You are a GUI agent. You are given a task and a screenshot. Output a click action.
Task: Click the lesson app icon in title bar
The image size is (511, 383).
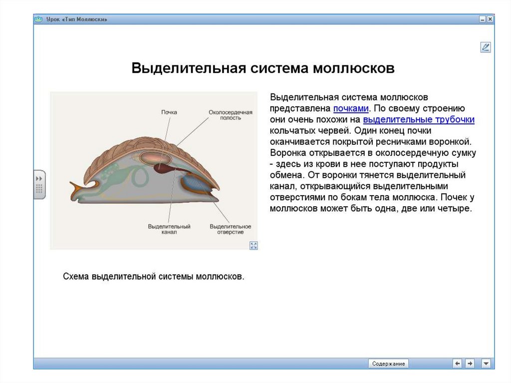pyautogui.click(x=39, y=19)
